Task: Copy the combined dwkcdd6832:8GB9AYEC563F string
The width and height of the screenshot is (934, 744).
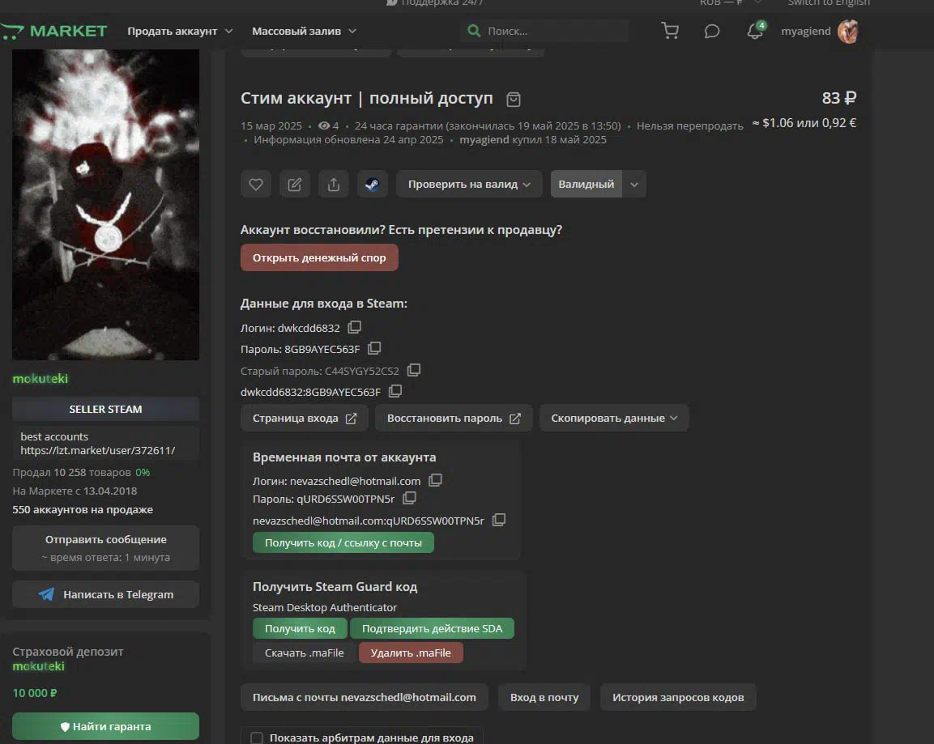Action: point(395,391)
